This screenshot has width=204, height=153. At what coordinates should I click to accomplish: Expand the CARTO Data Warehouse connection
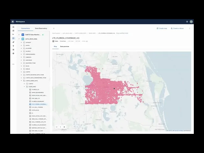point(19,35)
